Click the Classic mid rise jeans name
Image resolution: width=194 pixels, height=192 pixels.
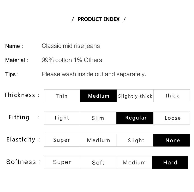click(x=71, y=46)
